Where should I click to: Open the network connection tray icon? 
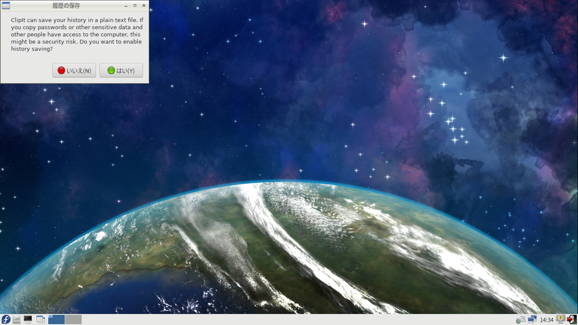coord(532,319)
